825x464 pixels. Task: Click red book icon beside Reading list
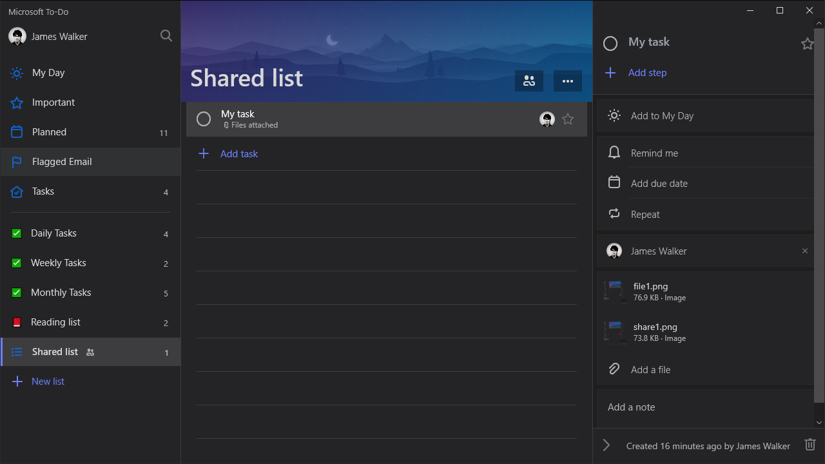(x=17, y=322)
